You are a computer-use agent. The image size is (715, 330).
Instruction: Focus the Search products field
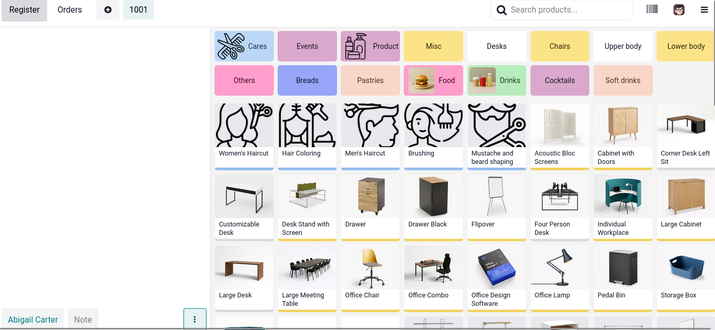coord(561,9)
